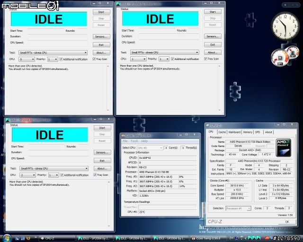303x242 pixels.
Task: Click the ZH language indicator in the tray
Action: coord(232,238)
